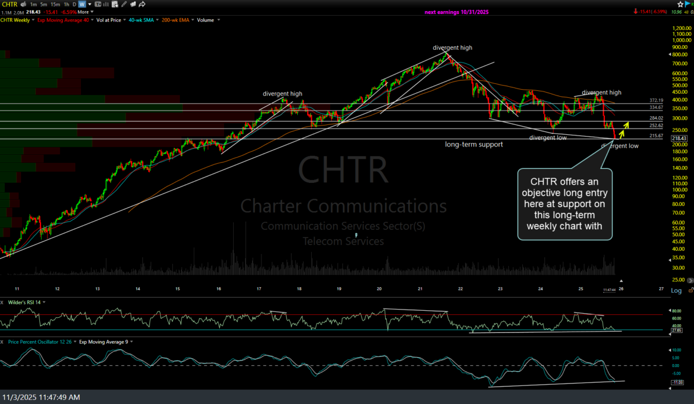Click the 252.62 price level label

pos(656,125)
